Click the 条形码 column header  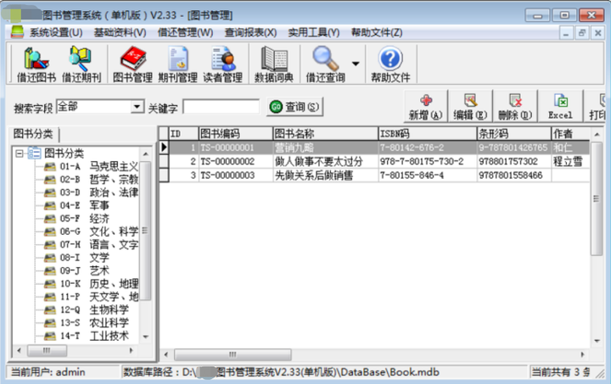click(x=513, y=134)
